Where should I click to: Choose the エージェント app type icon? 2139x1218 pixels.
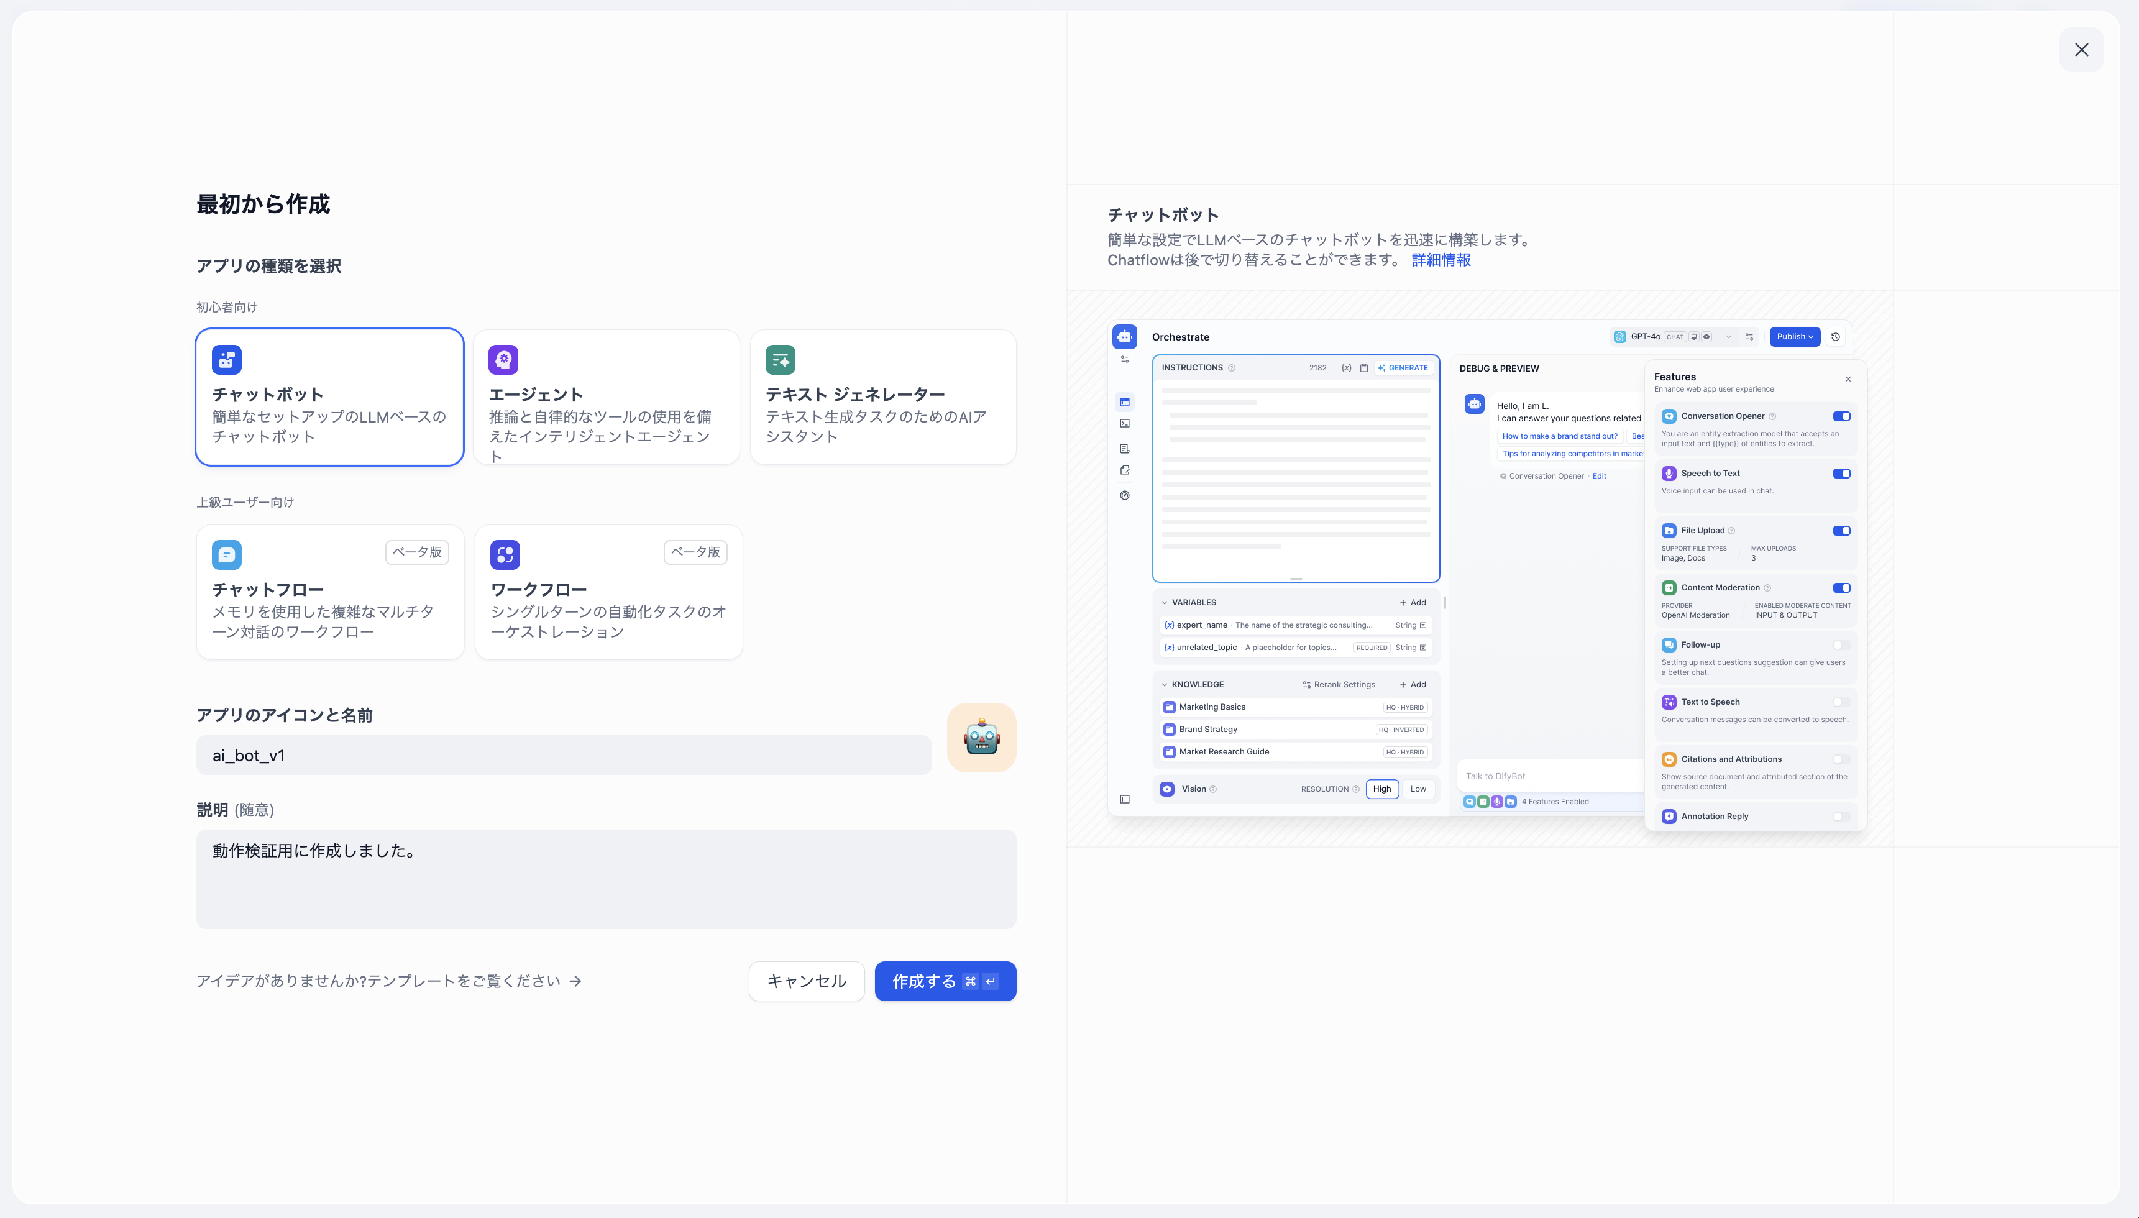pos(503,360)
